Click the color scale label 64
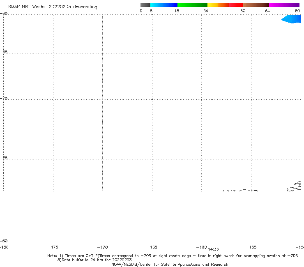 click(267, 11)
